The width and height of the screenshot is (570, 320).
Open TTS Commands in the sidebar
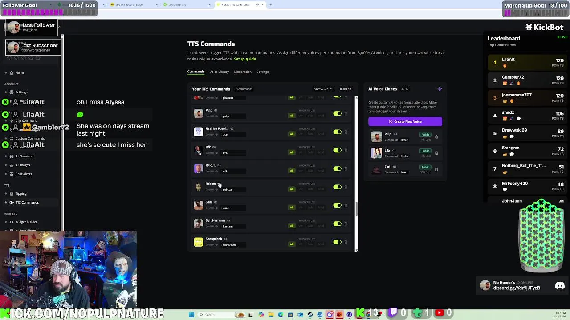click(27, 202)
